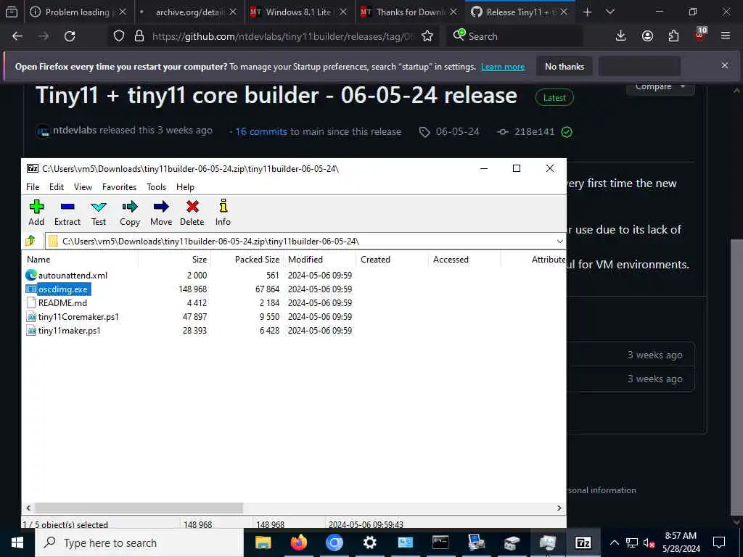The width and height of the screenshot is (743, 557).
Task: Click the muted volume tray icon
Action: (649, 542)
